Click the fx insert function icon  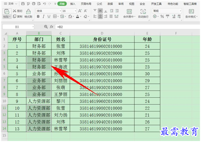tap(51, 27)
